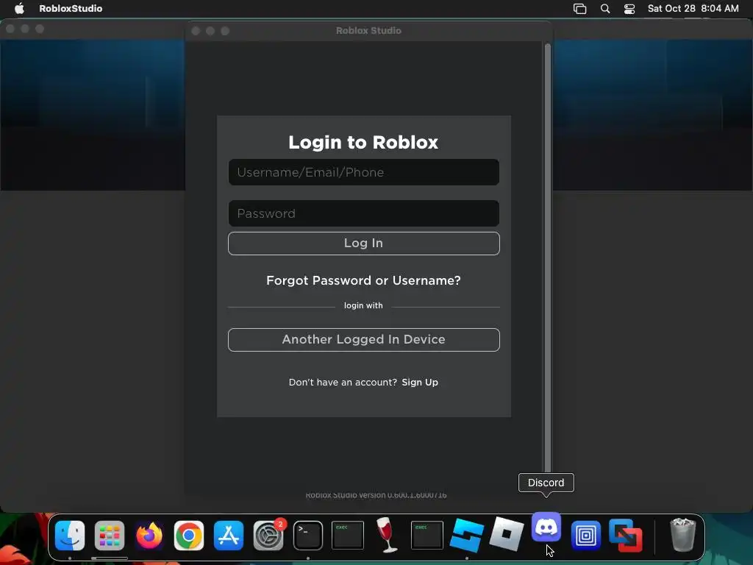Open Control Center in menu bar
This screenshot has height=565, width=753.
629,9
